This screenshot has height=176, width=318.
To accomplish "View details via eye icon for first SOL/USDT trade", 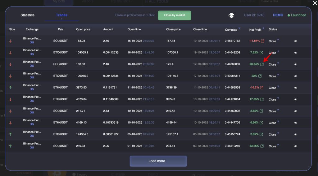I will point(295,41).
